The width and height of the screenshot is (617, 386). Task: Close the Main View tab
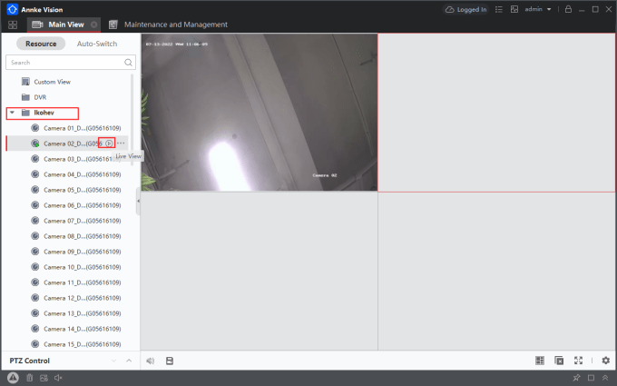[93, 25]
